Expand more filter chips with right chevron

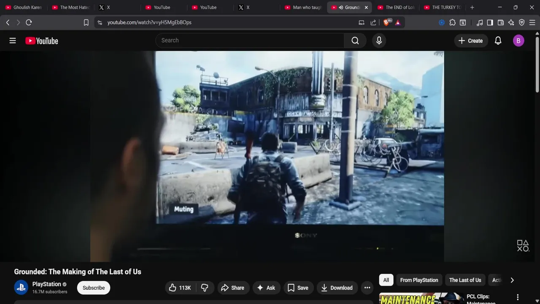coord(512,280)
